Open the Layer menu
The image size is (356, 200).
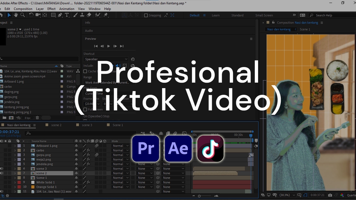coord(40,9)
